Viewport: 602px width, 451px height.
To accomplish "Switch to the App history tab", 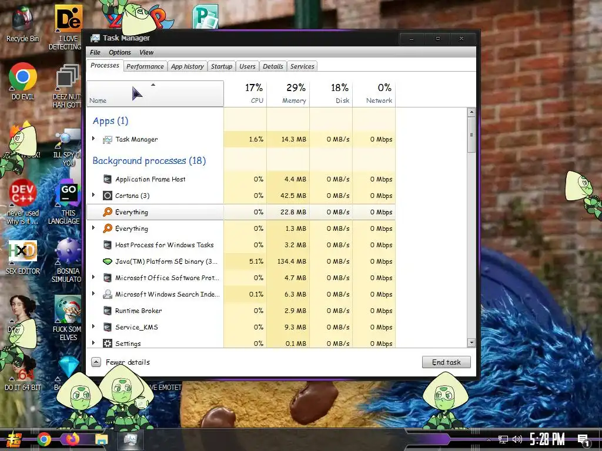I will pyautogui.click(x=188, y=66).
